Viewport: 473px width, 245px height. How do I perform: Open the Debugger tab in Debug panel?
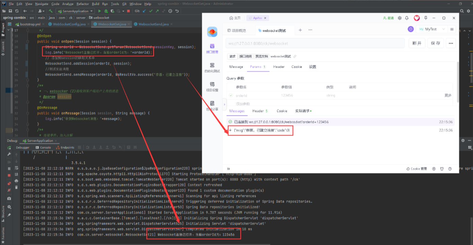(x=23, y=147)
